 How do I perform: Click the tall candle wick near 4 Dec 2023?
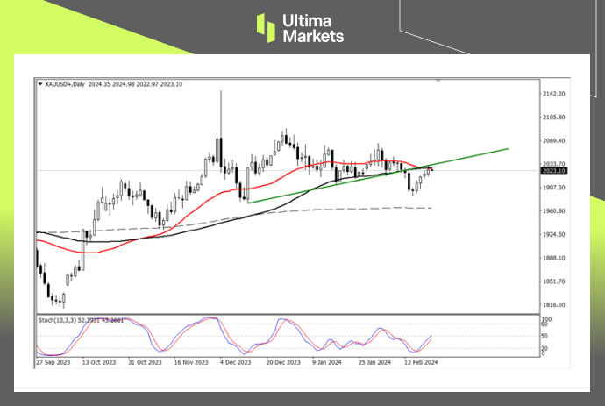pos(221,110)
